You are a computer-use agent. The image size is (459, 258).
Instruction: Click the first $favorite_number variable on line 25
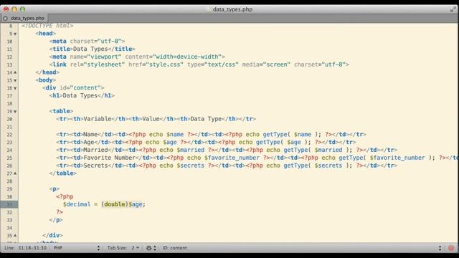tap(232, 158)
